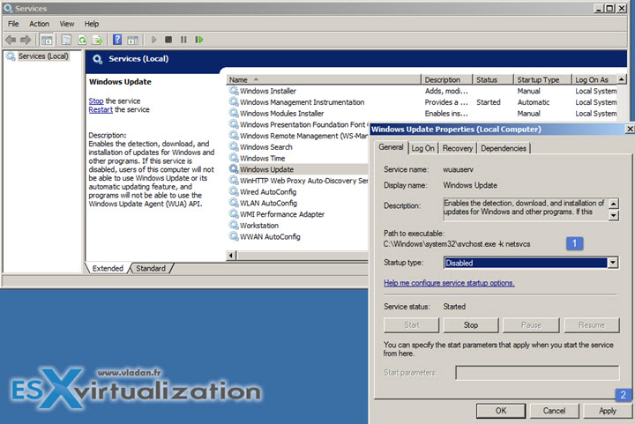Select the General tab
Screen dimensions: 635x424
tap(391, 147)
